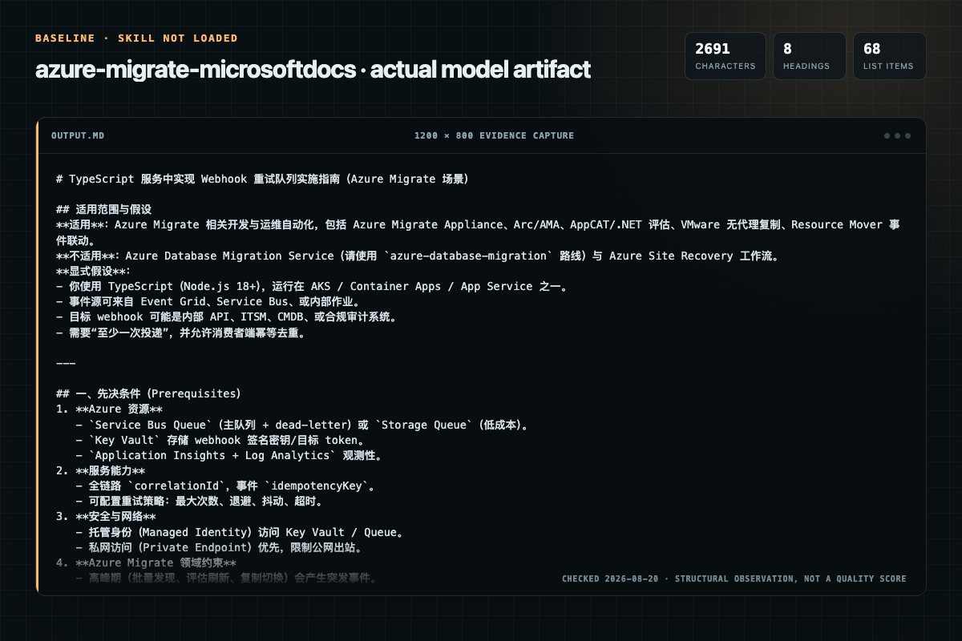This screenshot has height=641, width=962.
Task: Click the 2691 characters stat card
Action: [x=726, y=56]
